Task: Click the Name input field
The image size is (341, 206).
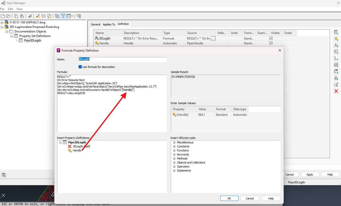Action: 123,59
